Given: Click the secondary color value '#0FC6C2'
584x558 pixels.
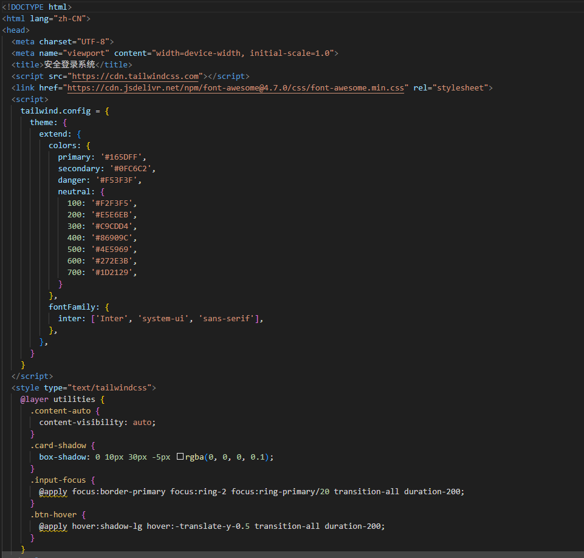Looking at the screenshot, I should point(131,169).
